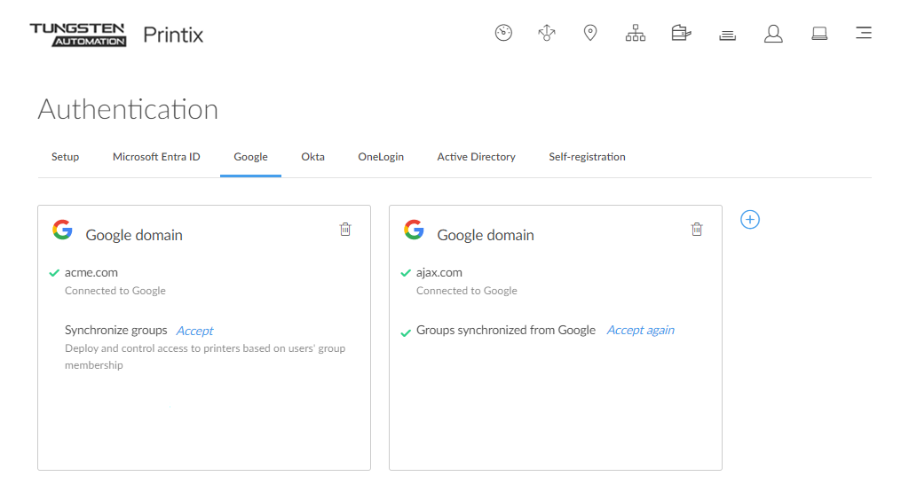This screenshot has height=492, width=909.
Task: Open the Printers copier icon
Action: [x=681, y=34]
